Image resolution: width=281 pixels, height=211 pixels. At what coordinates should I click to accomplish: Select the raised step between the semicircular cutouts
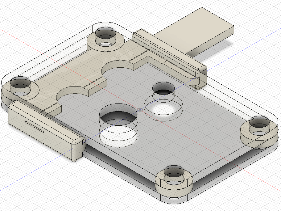tap(94, 87)
